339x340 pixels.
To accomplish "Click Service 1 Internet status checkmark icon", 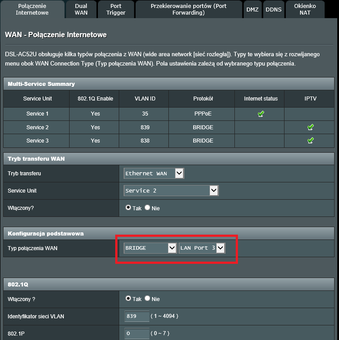I will pyautogui.click(x=261, y=114).
